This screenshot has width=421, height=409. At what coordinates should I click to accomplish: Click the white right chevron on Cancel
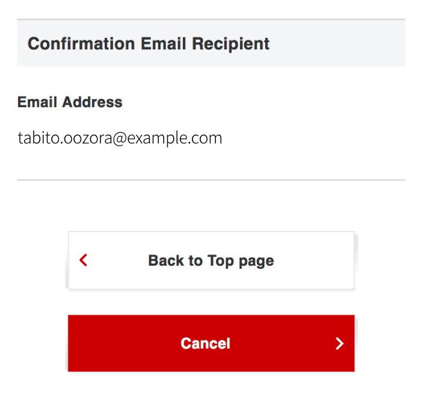(x=339, y=343)
